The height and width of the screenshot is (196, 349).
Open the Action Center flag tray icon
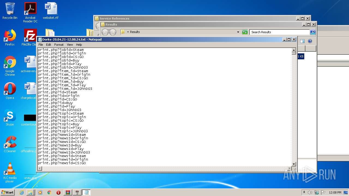click(323, 192)
